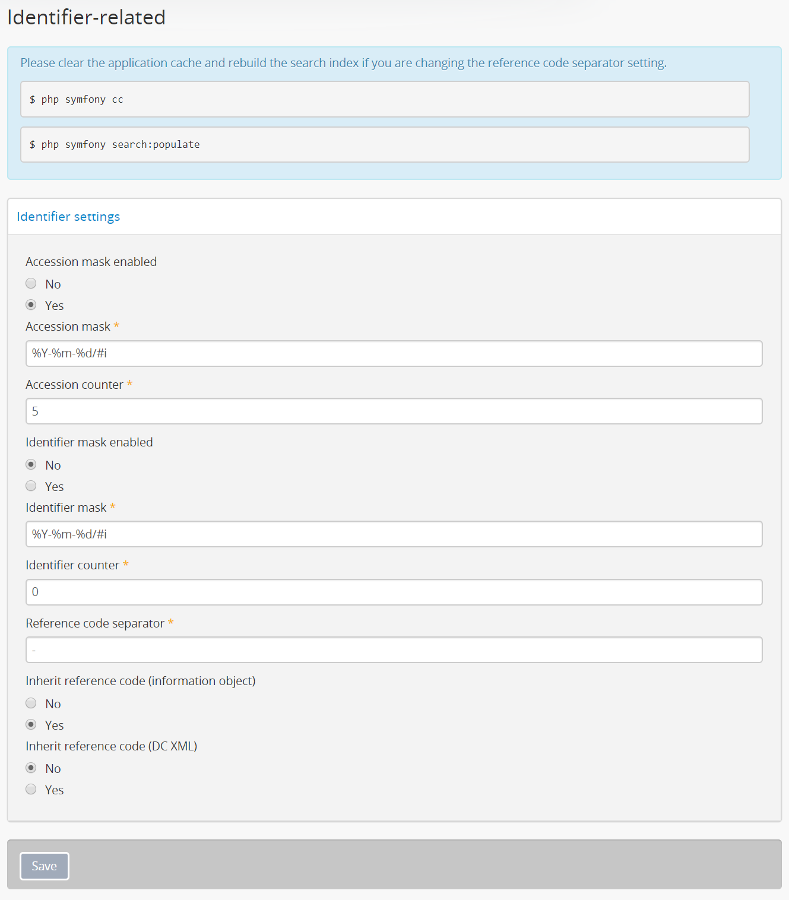This screenshot has width=789, height=900.
Task: Choose "No" under Accession mask enabled
Action: 31,283
